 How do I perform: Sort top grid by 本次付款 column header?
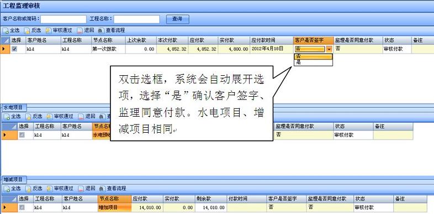pyautogui.click(x=172, y=40)
